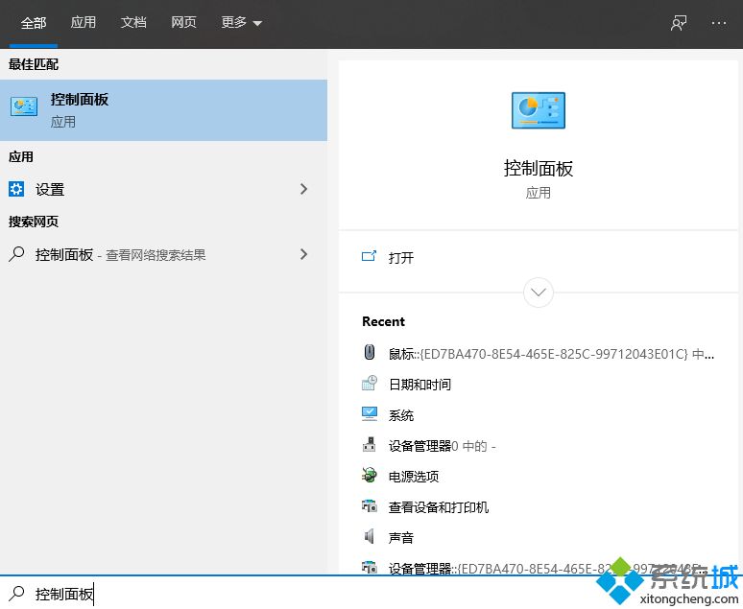This screenshot has height=609, width=743.
Task: Click the 日期和时间 calendar clock icon
Action: [370, 383]
